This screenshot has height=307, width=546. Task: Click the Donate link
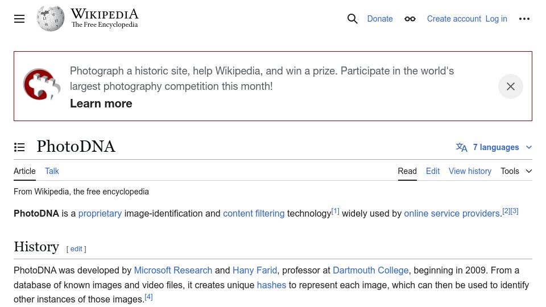tap(380, 19)
